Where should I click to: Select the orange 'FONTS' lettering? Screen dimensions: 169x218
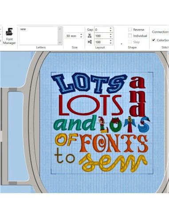[x=114, y=144]
